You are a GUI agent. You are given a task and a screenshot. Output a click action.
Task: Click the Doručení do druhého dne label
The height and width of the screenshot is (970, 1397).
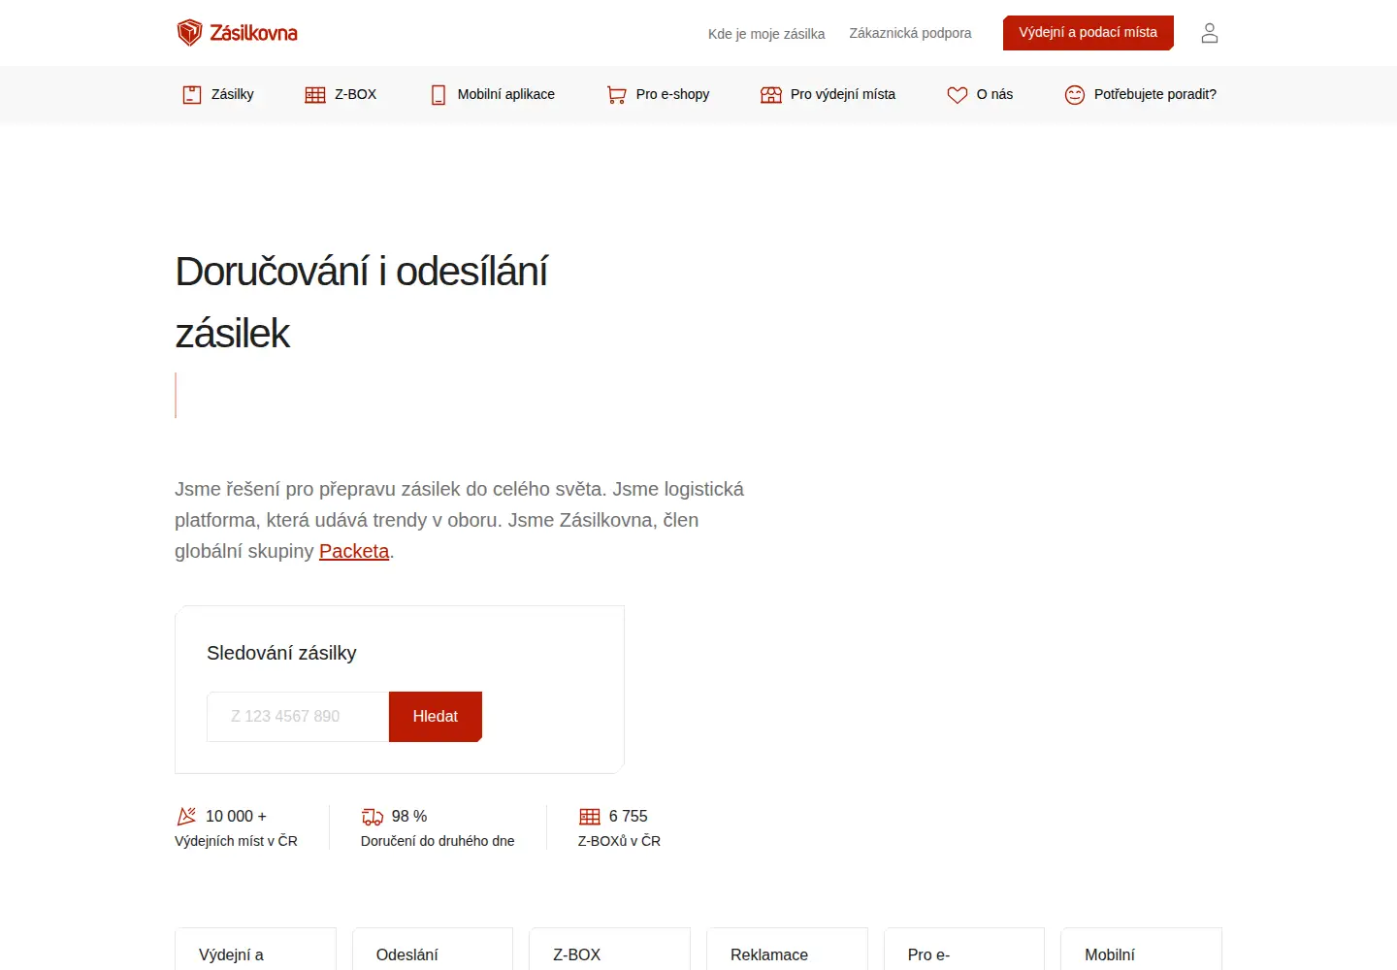pos(438,841)
